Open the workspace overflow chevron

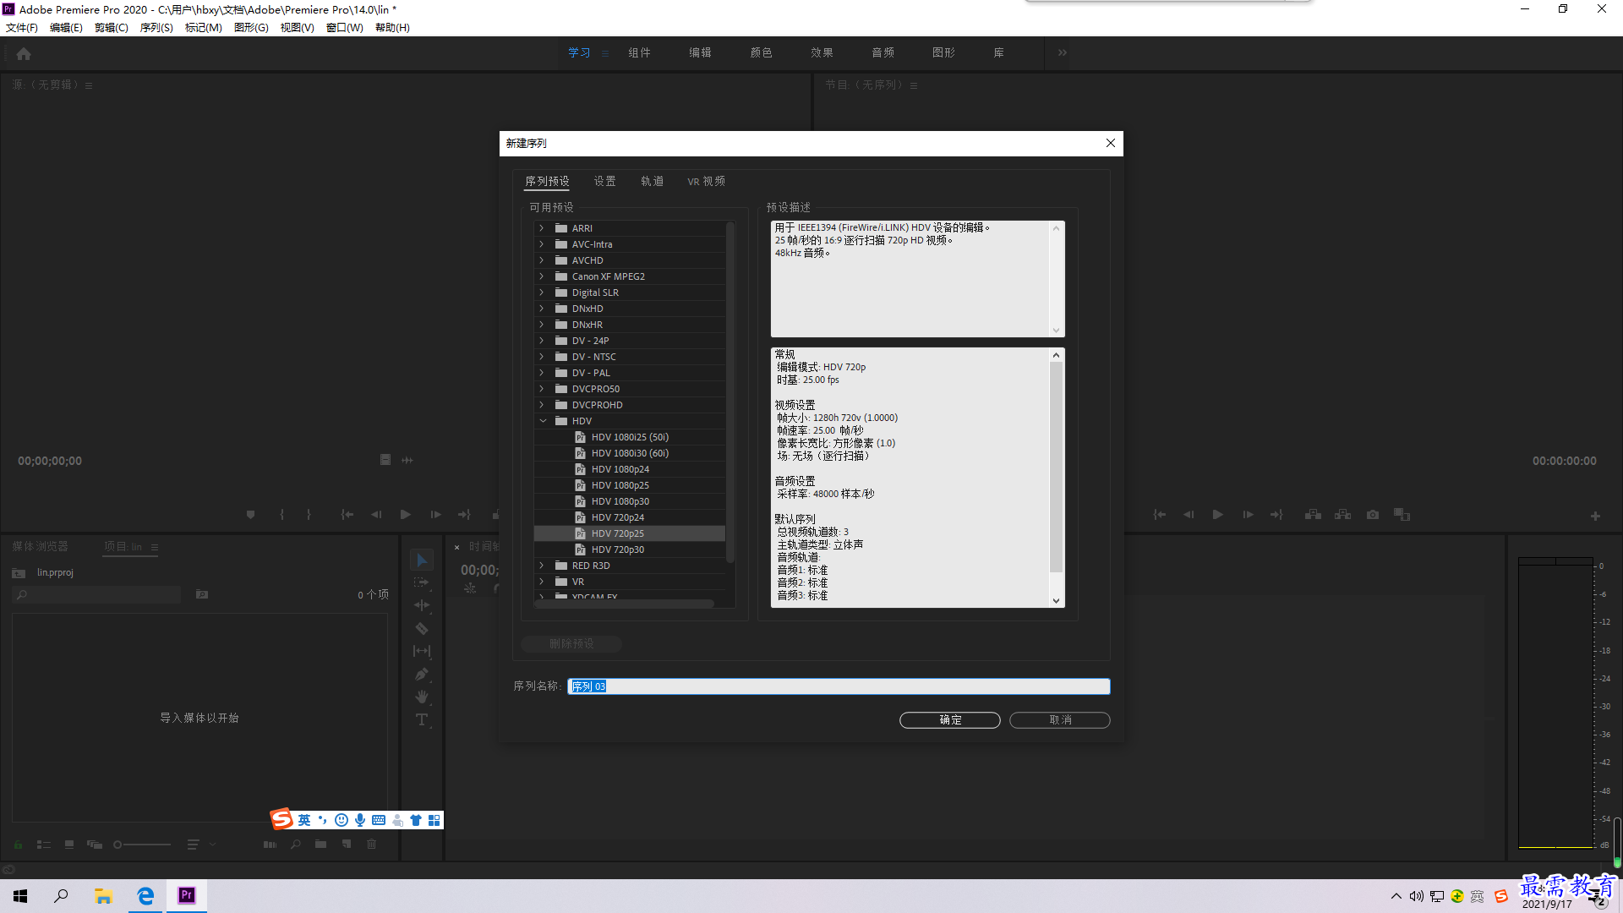[x=1063, y=52]
